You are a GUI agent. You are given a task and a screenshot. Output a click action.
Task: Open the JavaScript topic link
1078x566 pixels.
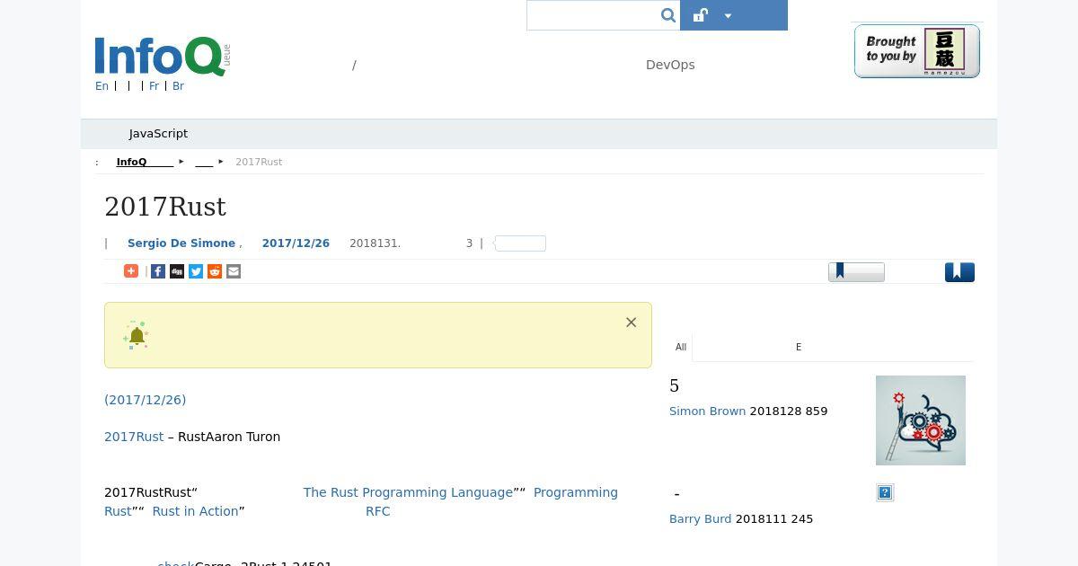click(x=158, y=134)
